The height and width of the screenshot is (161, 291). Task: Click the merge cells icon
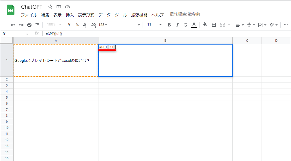(223, 25)
